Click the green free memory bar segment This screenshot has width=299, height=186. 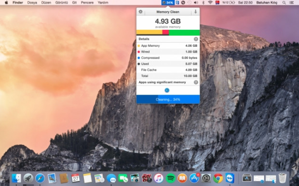184,32
